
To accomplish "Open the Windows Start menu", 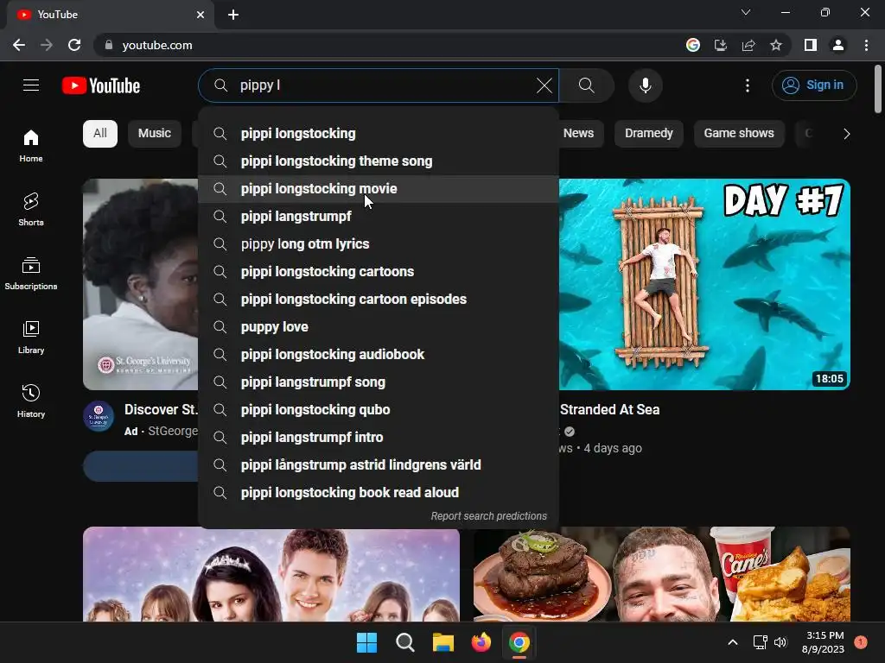I will (366, 642).
